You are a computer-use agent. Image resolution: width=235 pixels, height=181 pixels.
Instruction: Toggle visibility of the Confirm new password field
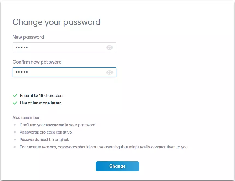(109, 73)
